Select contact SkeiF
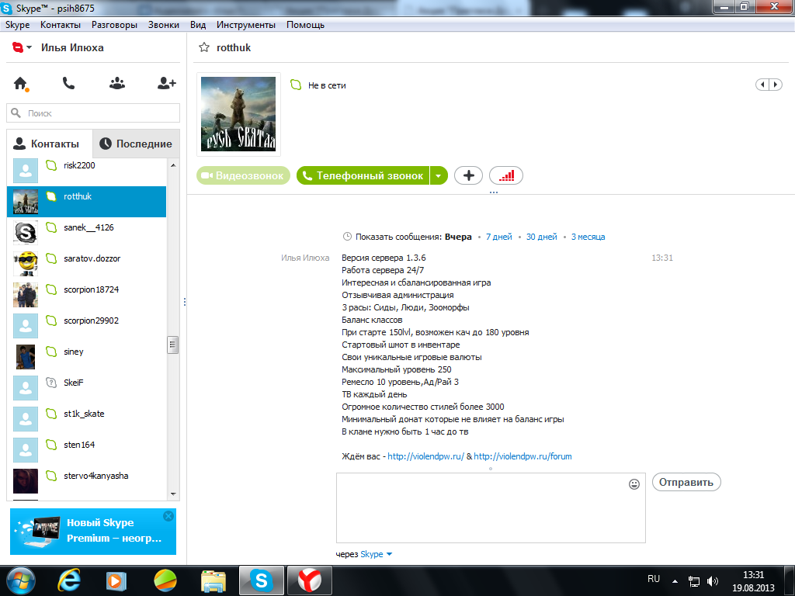Viewport: 795px width, 596px height. 87,388
